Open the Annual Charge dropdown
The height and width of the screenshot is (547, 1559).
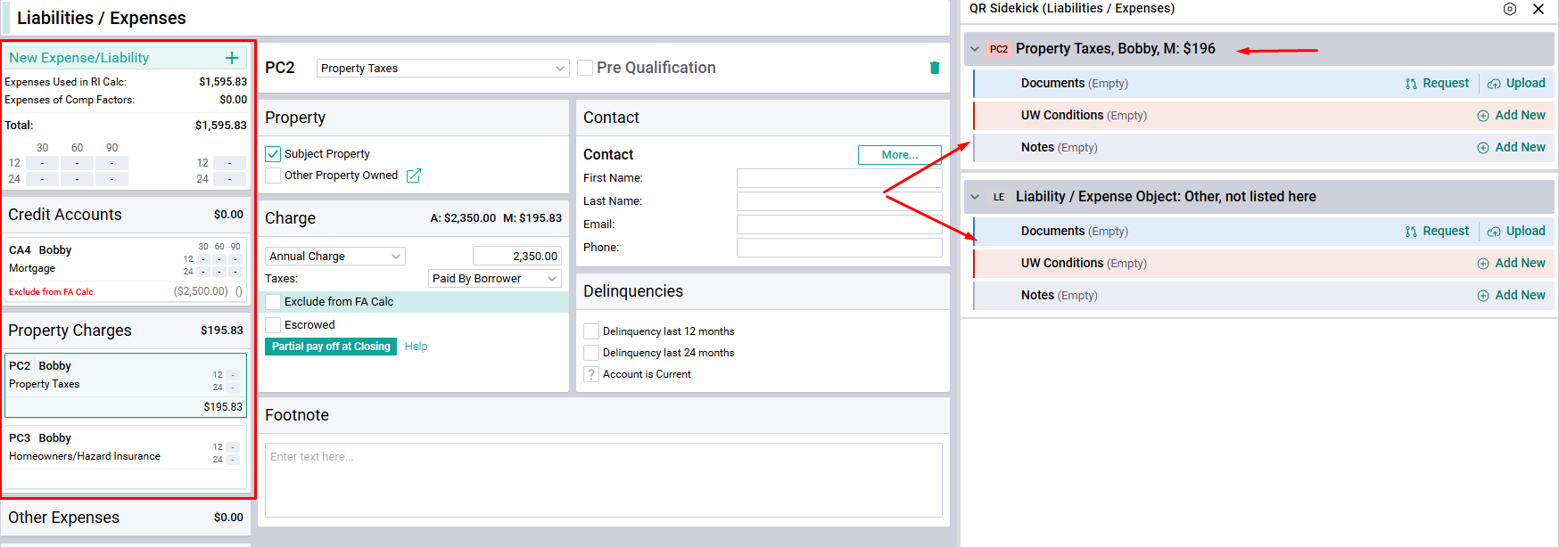click(x=335, y=256)
